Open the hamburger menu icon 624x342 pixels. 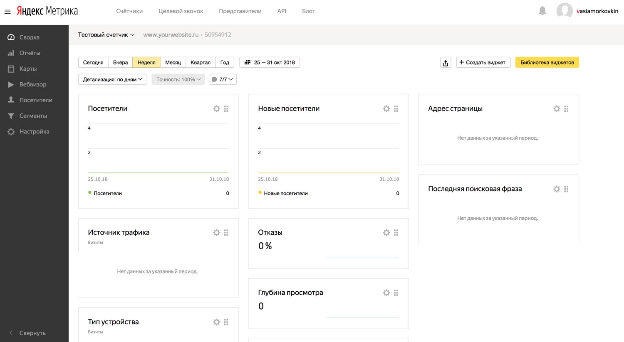pos(7,11)
